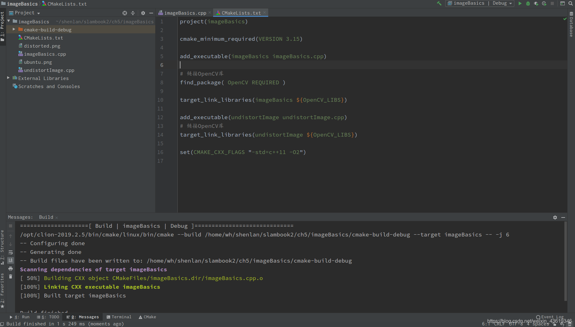
Task: Open the Event Log
Action: click(x=550, y=317)
